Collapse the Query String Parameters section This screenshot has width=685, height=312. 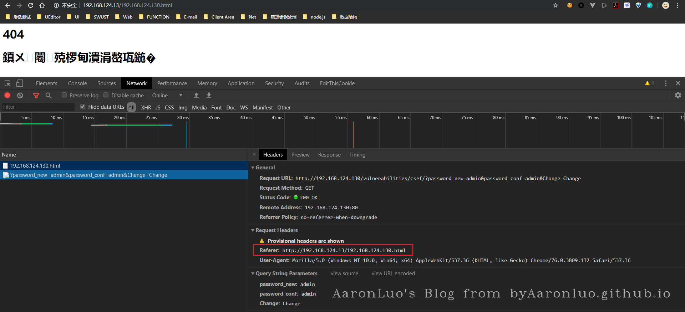(x=253, y=273)
